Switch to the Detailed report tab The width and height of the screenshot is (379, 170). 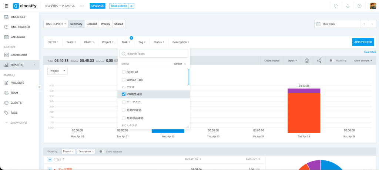[91, 24]
